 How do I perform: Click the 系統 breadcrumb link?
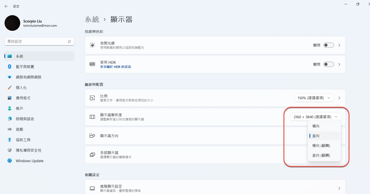pyautogui.click(x=92, y=19)
